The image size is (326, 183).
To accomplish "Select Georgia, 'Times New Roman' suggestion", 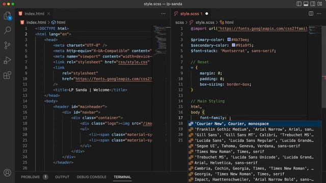I will click(255, 174).
